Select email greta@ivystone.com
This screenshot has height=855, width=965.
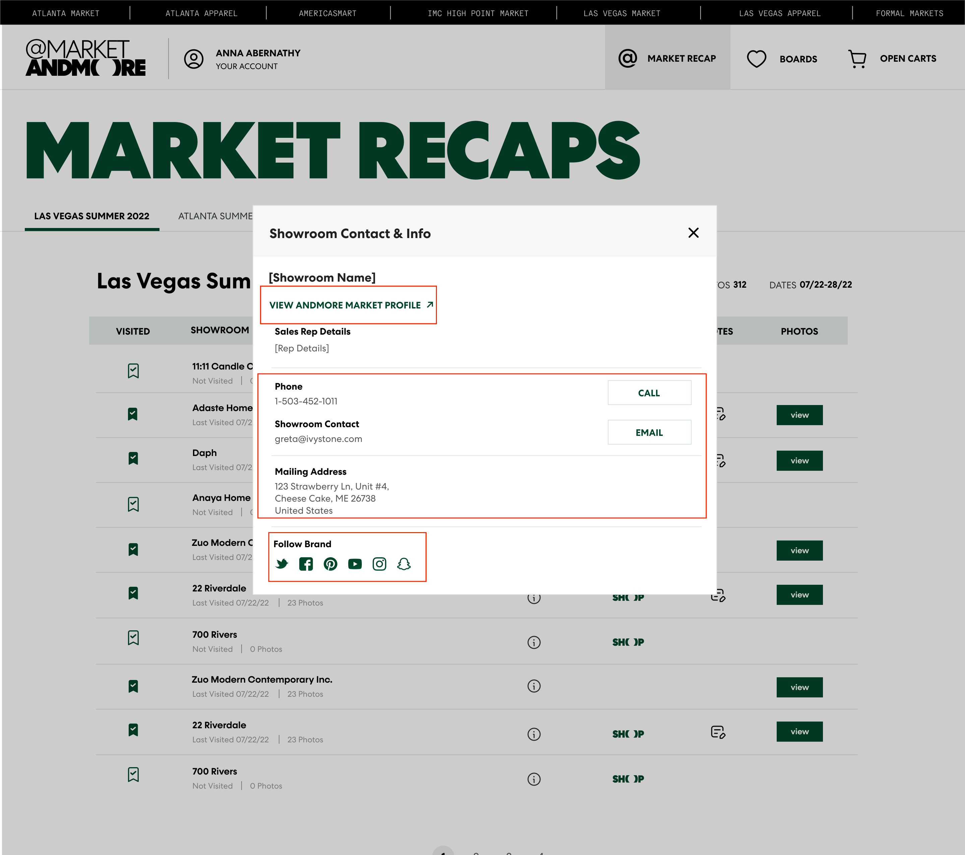click(x=318, y=439)
